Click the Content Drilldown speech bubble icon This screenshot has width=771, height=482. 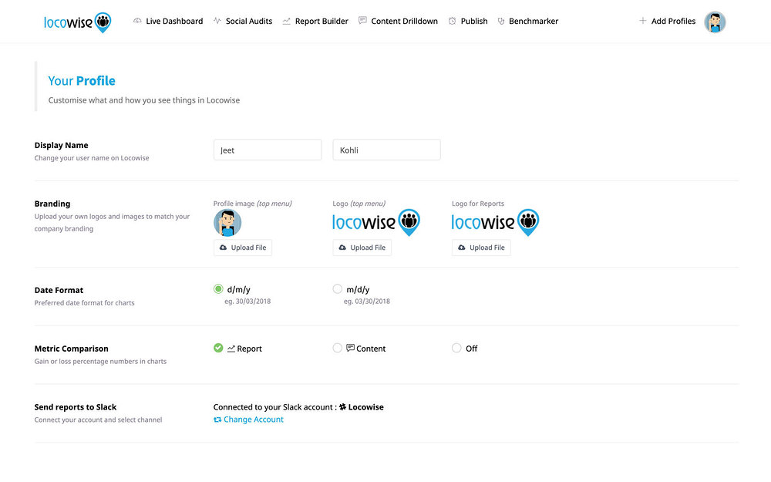pos(362,21)
